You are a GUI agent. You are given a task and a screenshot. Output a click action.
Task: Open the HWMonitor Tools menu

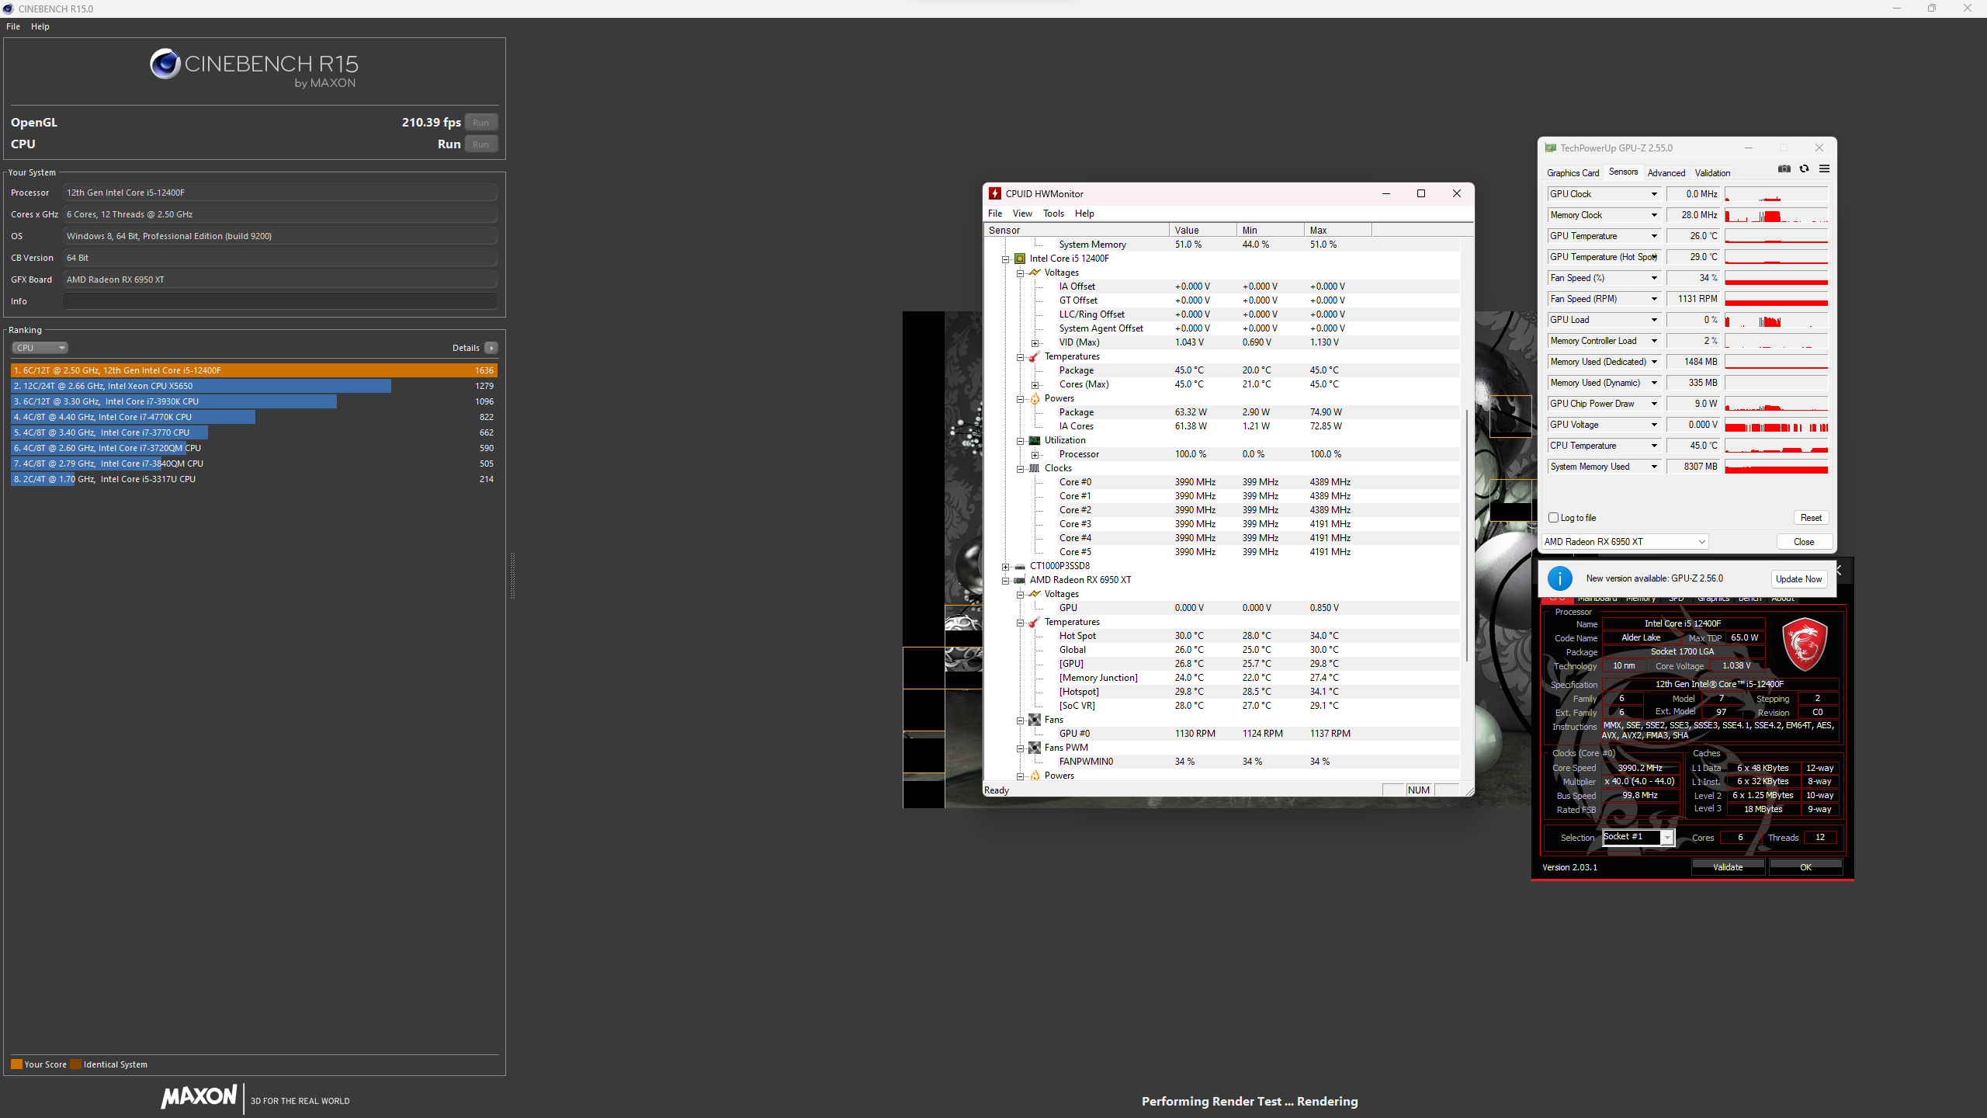point(1053,214)
